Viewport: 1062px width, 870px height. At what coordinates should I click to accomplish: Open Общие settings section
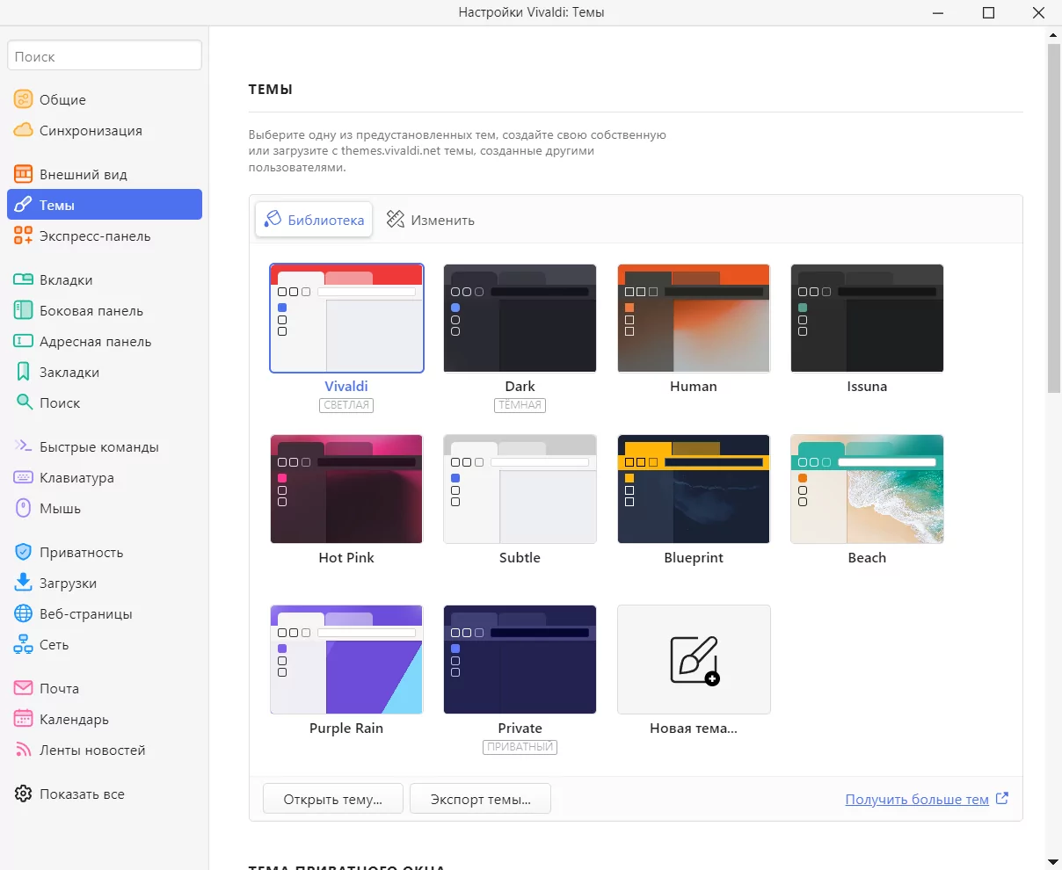tap(105, 99)
